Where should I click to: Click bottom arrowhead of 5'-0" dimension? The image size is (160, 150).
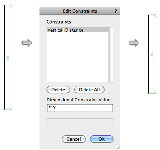tap(155, 92)
